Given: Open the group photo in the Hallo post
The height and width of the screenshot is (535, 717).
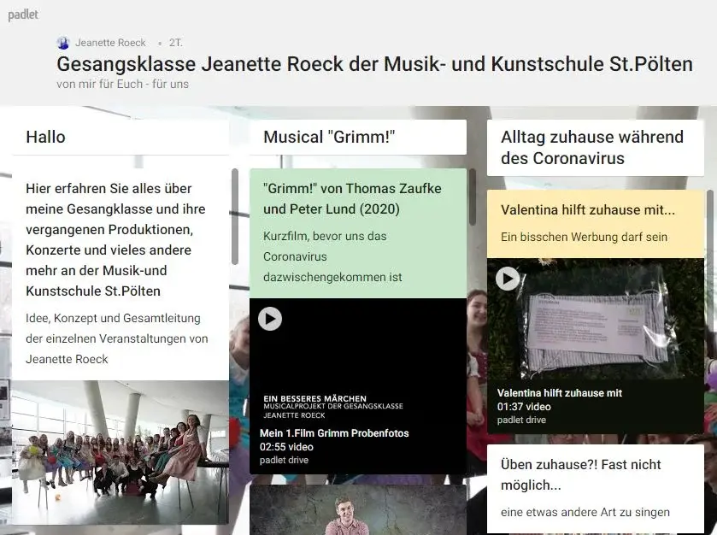Looking at the screenshot, I should 120,451.
